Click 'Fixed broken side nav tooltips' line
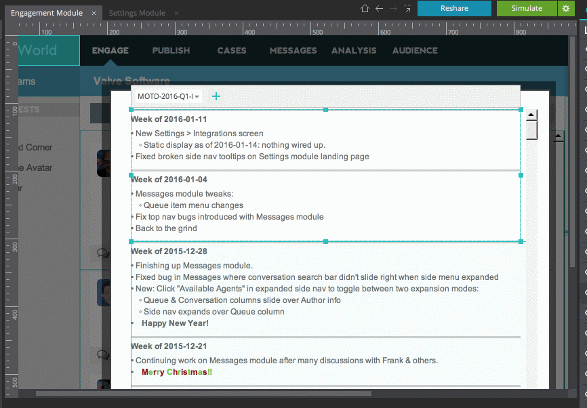 tap(252, 157)
